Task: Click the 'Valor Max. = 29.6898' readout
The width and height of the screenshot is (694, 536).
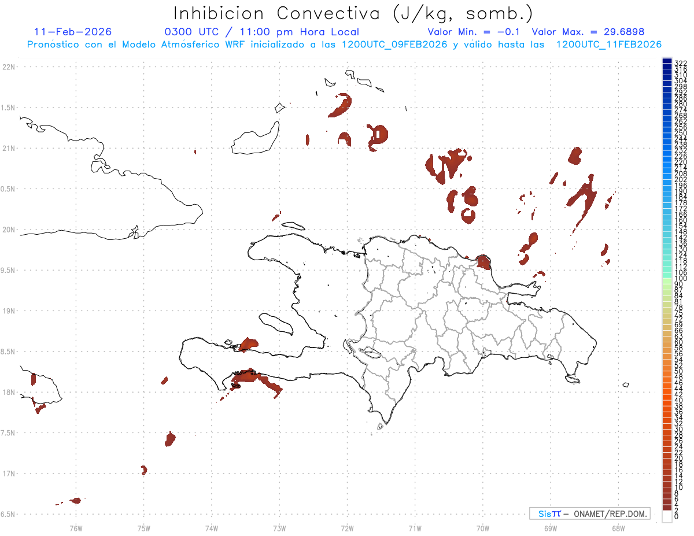Action: pos(588,32)
